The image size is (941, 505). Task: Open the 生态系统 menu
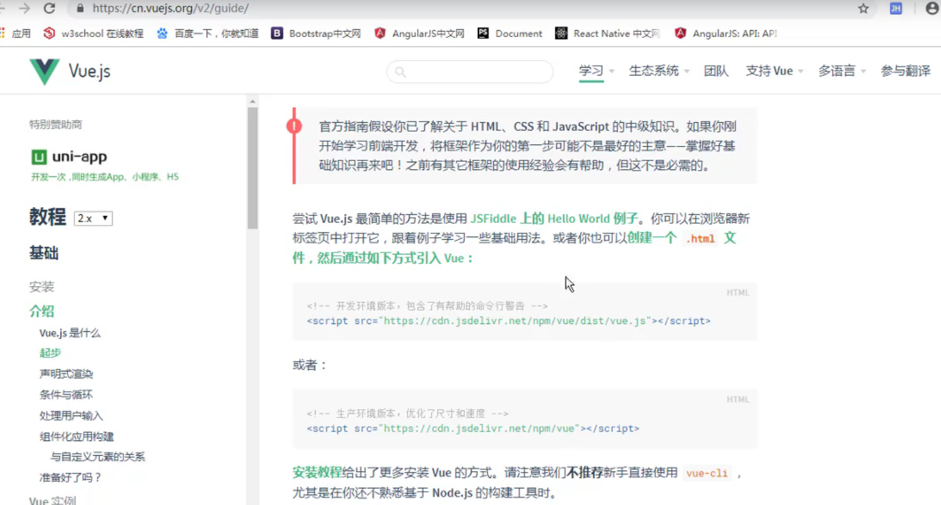[x=654, y=71]
